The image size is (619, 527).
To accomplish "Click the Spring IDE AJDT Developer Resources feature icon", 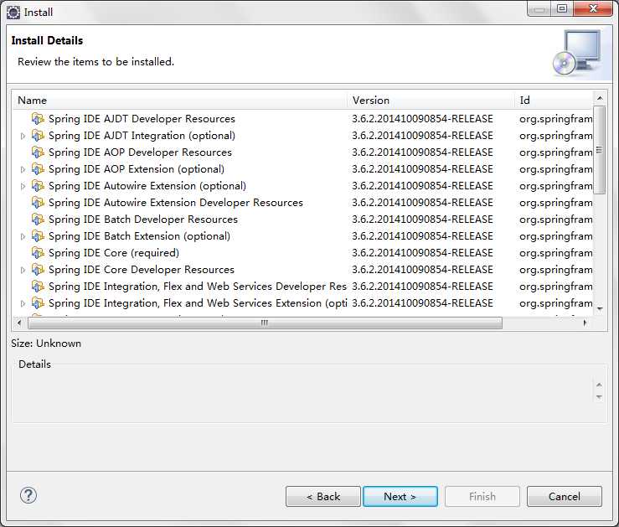I will coord(38,118).
